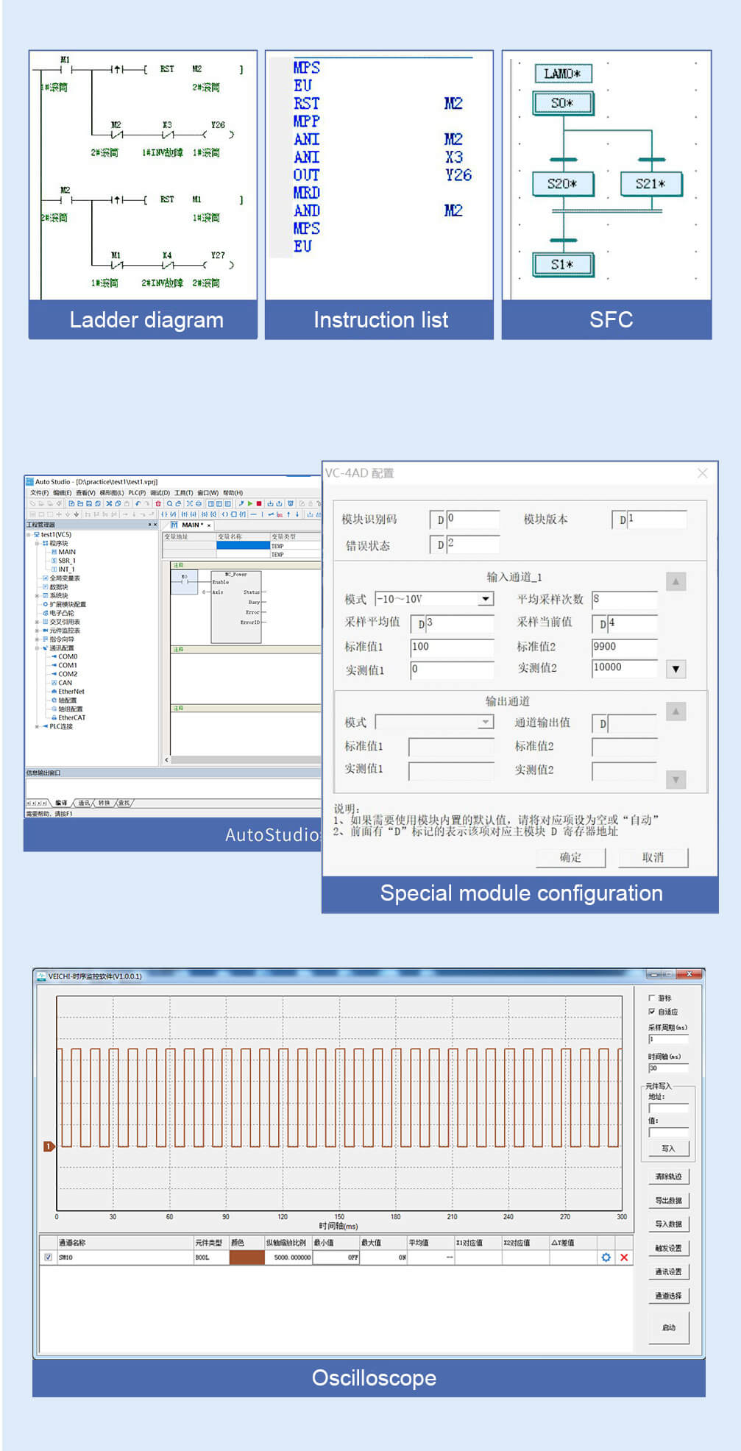Viewport: 741px width, 1451px height.
Task: Click the red trash delete icon in toolbar
Action: (157, 503)
